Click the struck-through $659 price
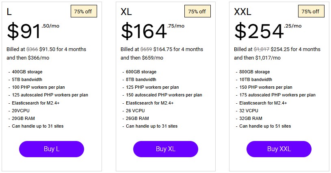The width and height of the screenshot is (331, 173). [x=146, y=49]
